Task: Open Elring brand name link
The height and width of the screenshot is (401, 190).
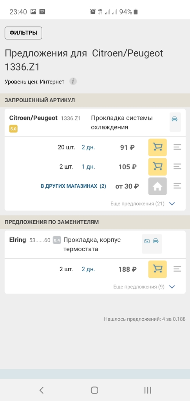Action: (18, 240)
